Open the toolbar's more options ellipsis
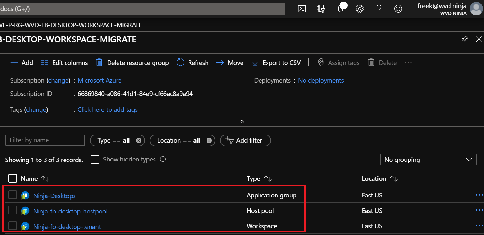Image resolution: width=484 pixels, height=235 pixels. pos(408,62)
